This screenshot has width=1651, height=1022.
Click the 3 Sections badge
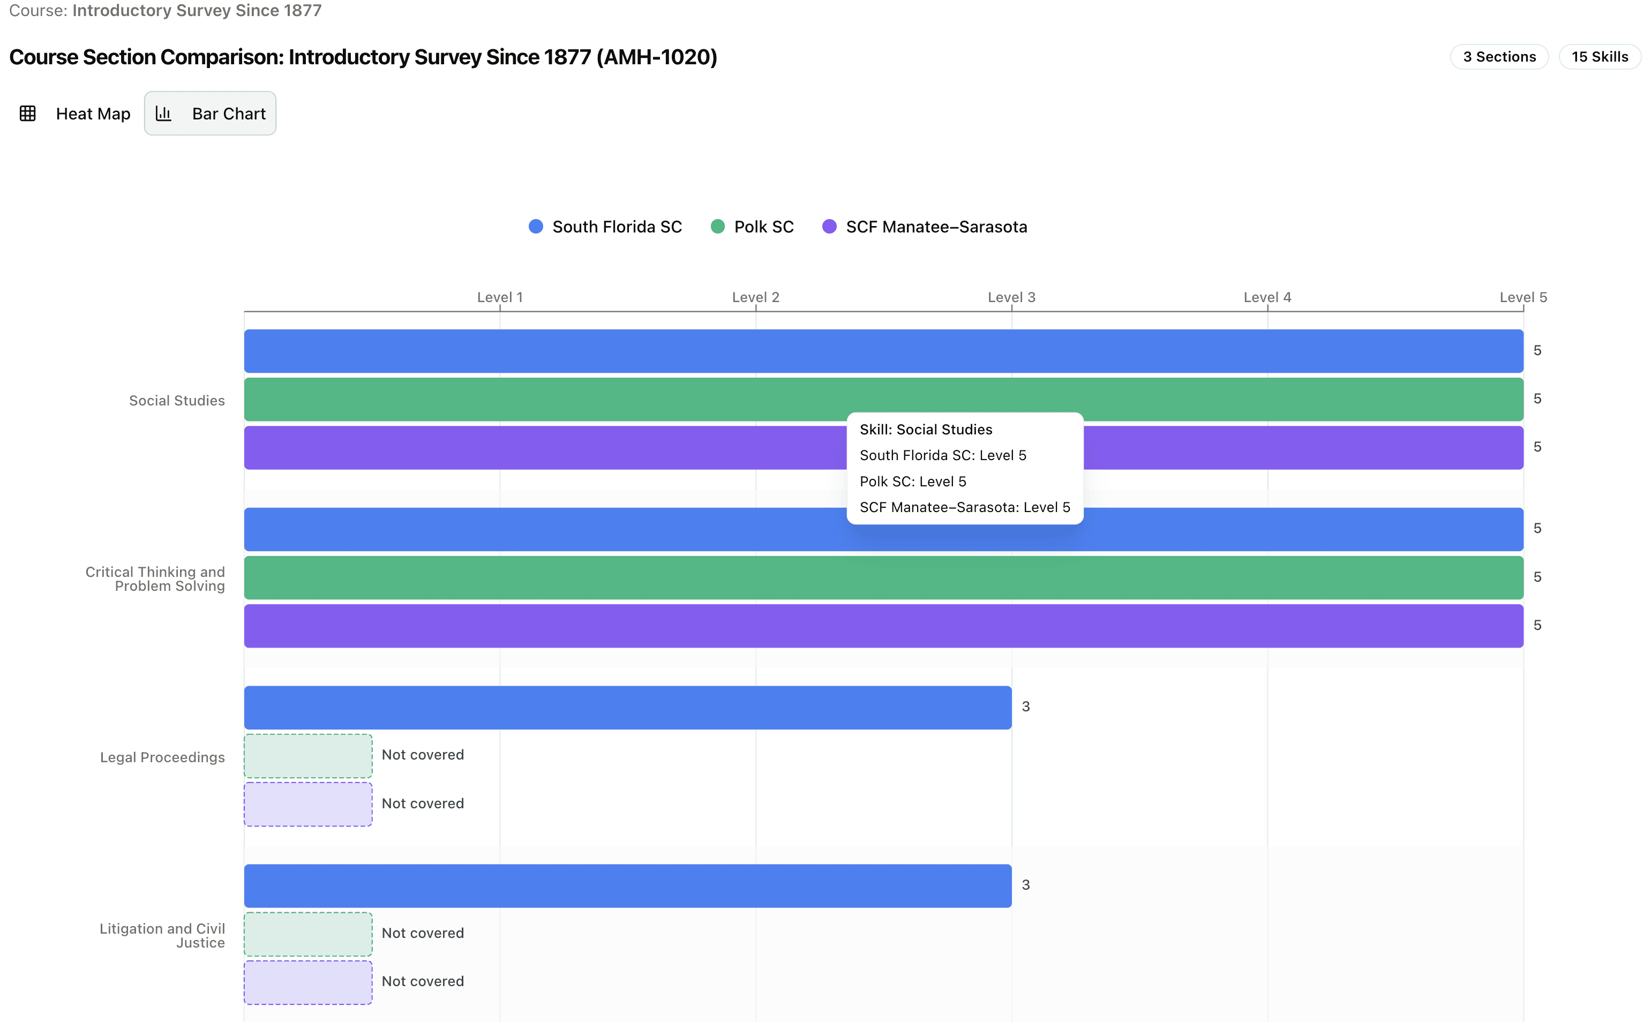click(1499, 57)
